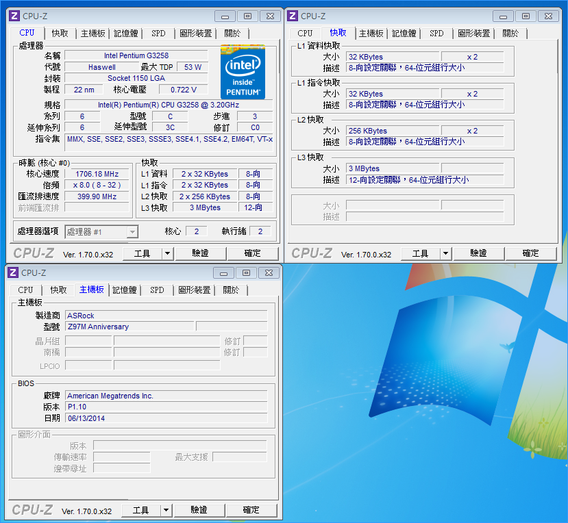Image resolution: width=568 pixels, height=523 pixels.
Task: Click the process value '22 nm'
Action: [x=84, y=90]
